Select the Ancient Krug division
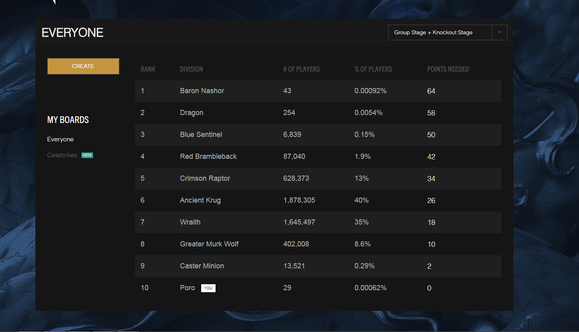 click(200, 200)
